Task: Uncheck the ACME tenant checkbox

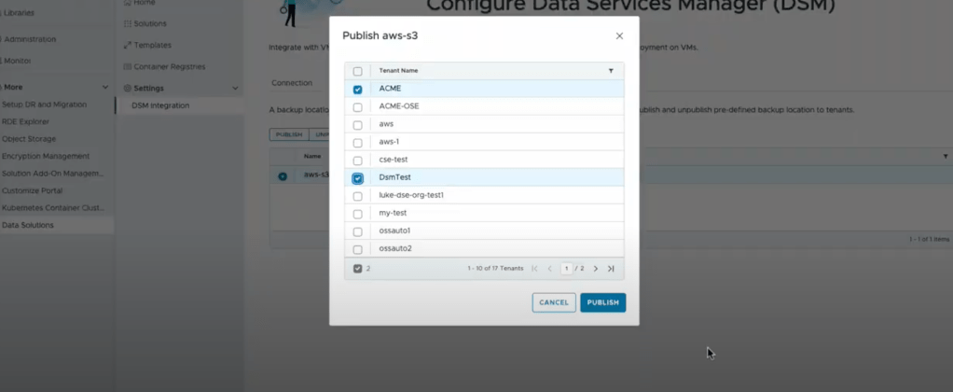Action: tap(357, 90)
